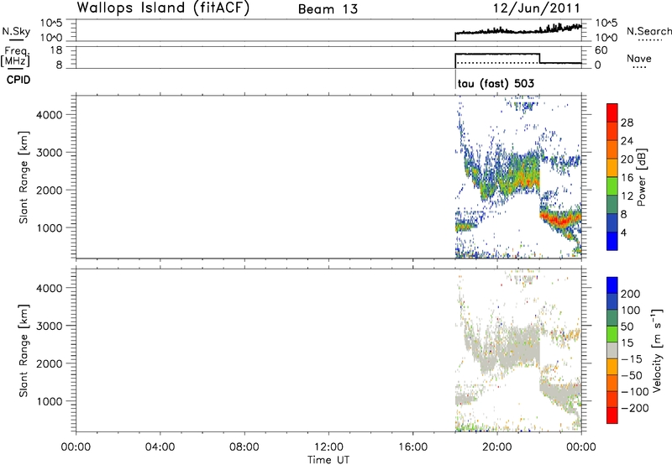Click the "2000" tick on the power panel axis

(50, 190)
